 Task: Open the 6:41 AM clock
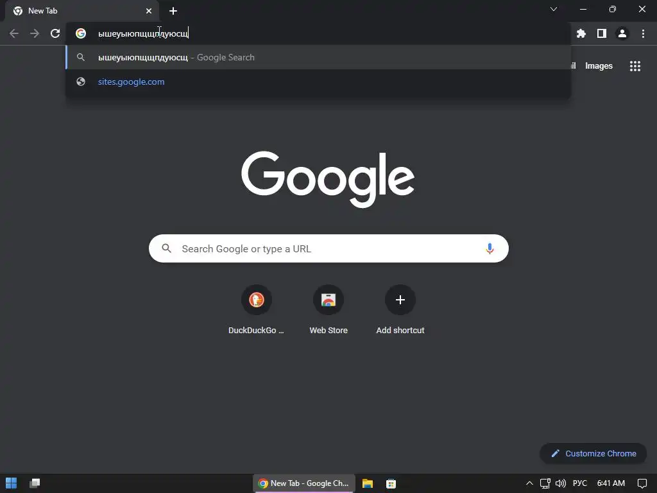[x=611, y=483]
